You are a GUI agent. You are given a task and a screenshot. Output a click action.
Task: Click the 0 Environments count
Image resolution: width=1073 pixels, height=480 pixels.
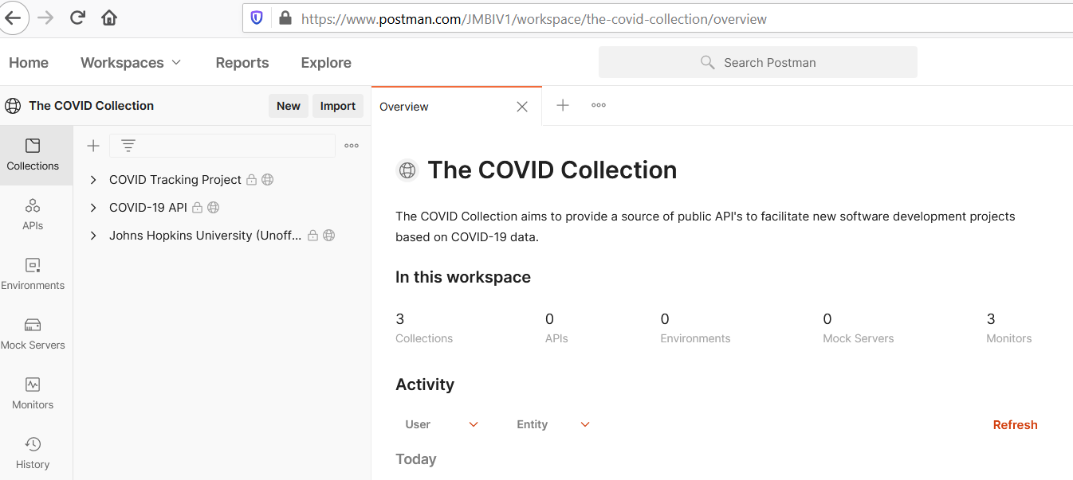[x=695, y=328]
